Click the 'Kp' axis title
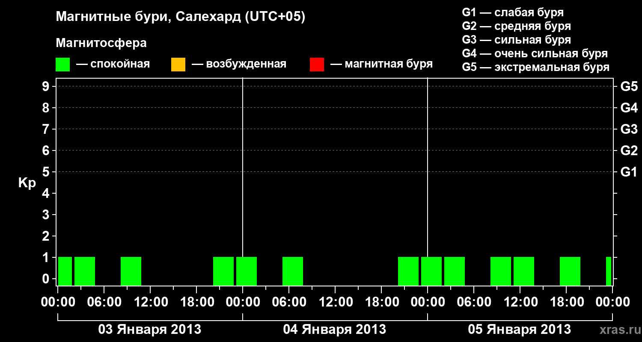The height and width of the screenshot is (342, 642). (x=27, y=183)
